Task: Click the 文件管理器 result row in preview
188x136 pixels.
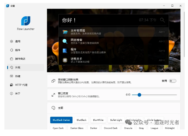Action: (114, 32)
